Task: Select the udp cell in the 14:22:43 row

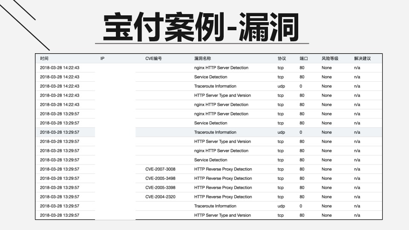Action: click(281, 86)
